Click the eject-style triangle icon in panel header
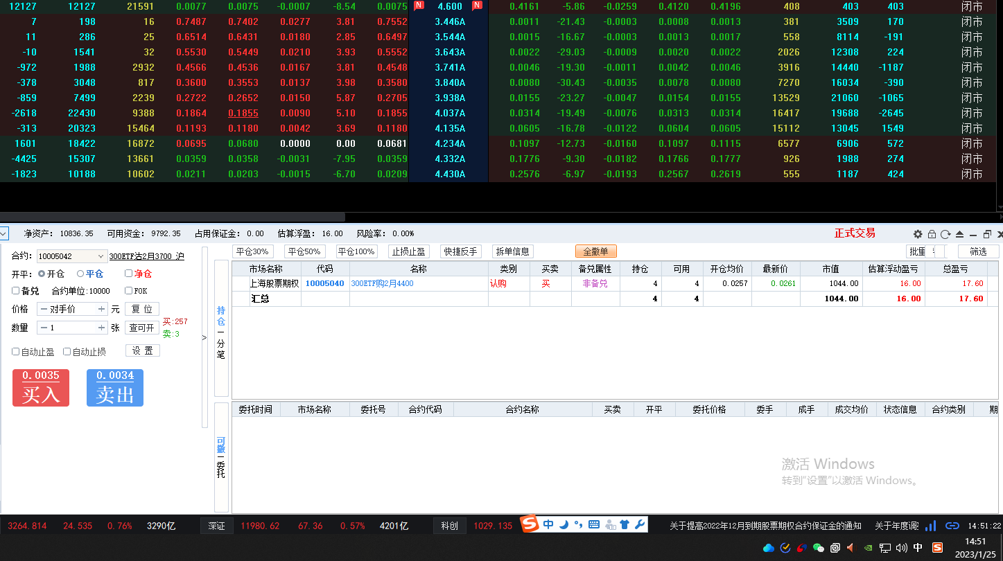 pyautogui.click(x=960, y=234)
